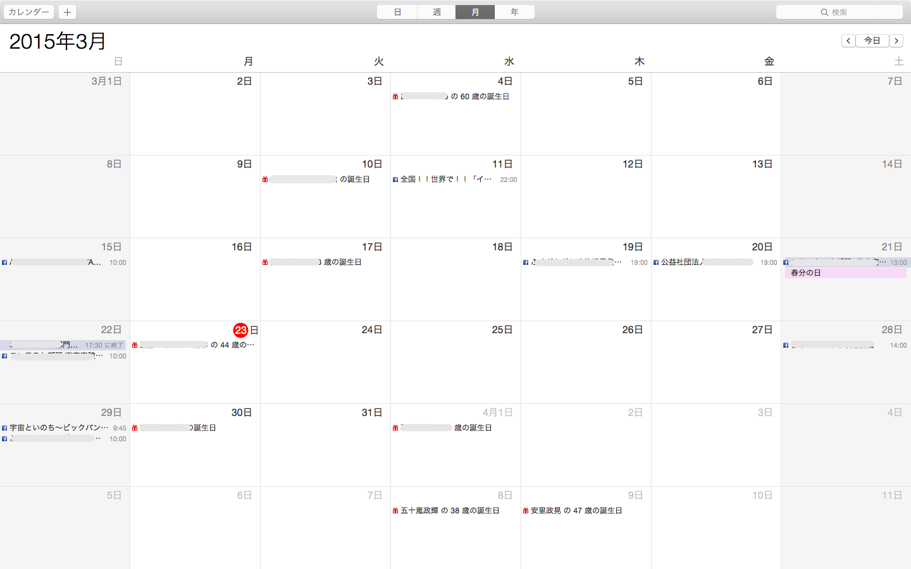Select the 13日 date number
This screenshot has height=569, width=911.
point(762,164)
